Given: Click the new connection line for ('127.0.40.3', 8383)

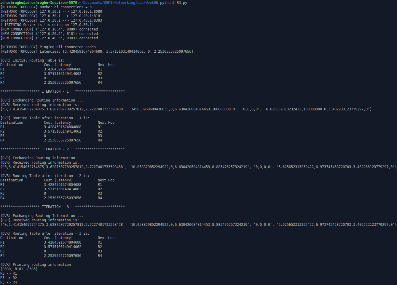Looking at the screenshot, I should [50, 38].
